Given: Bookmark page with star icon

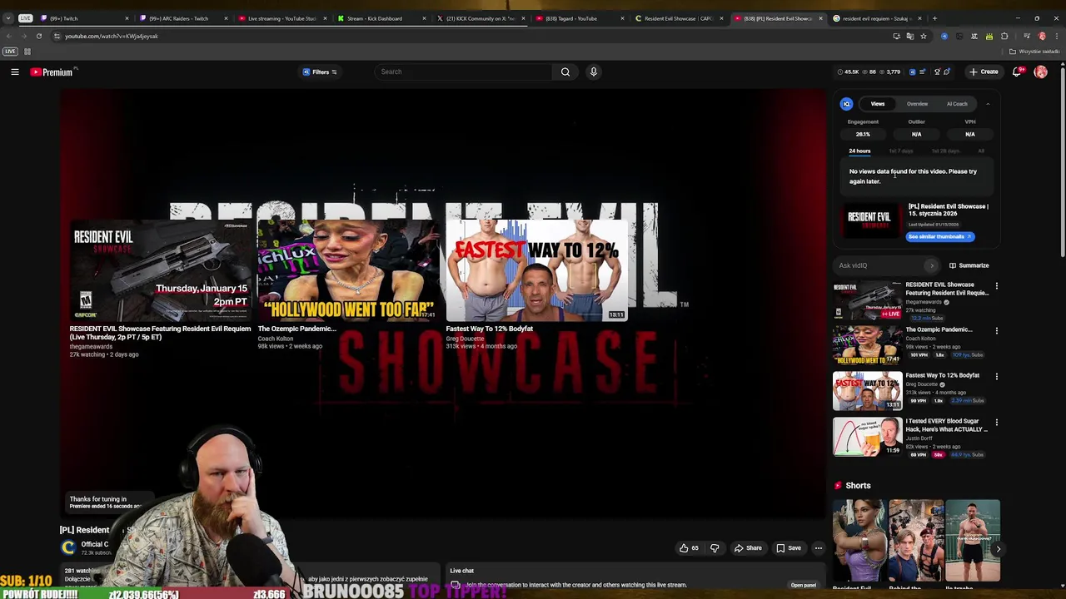Looking at the screenshot, I should click(923, 36).
